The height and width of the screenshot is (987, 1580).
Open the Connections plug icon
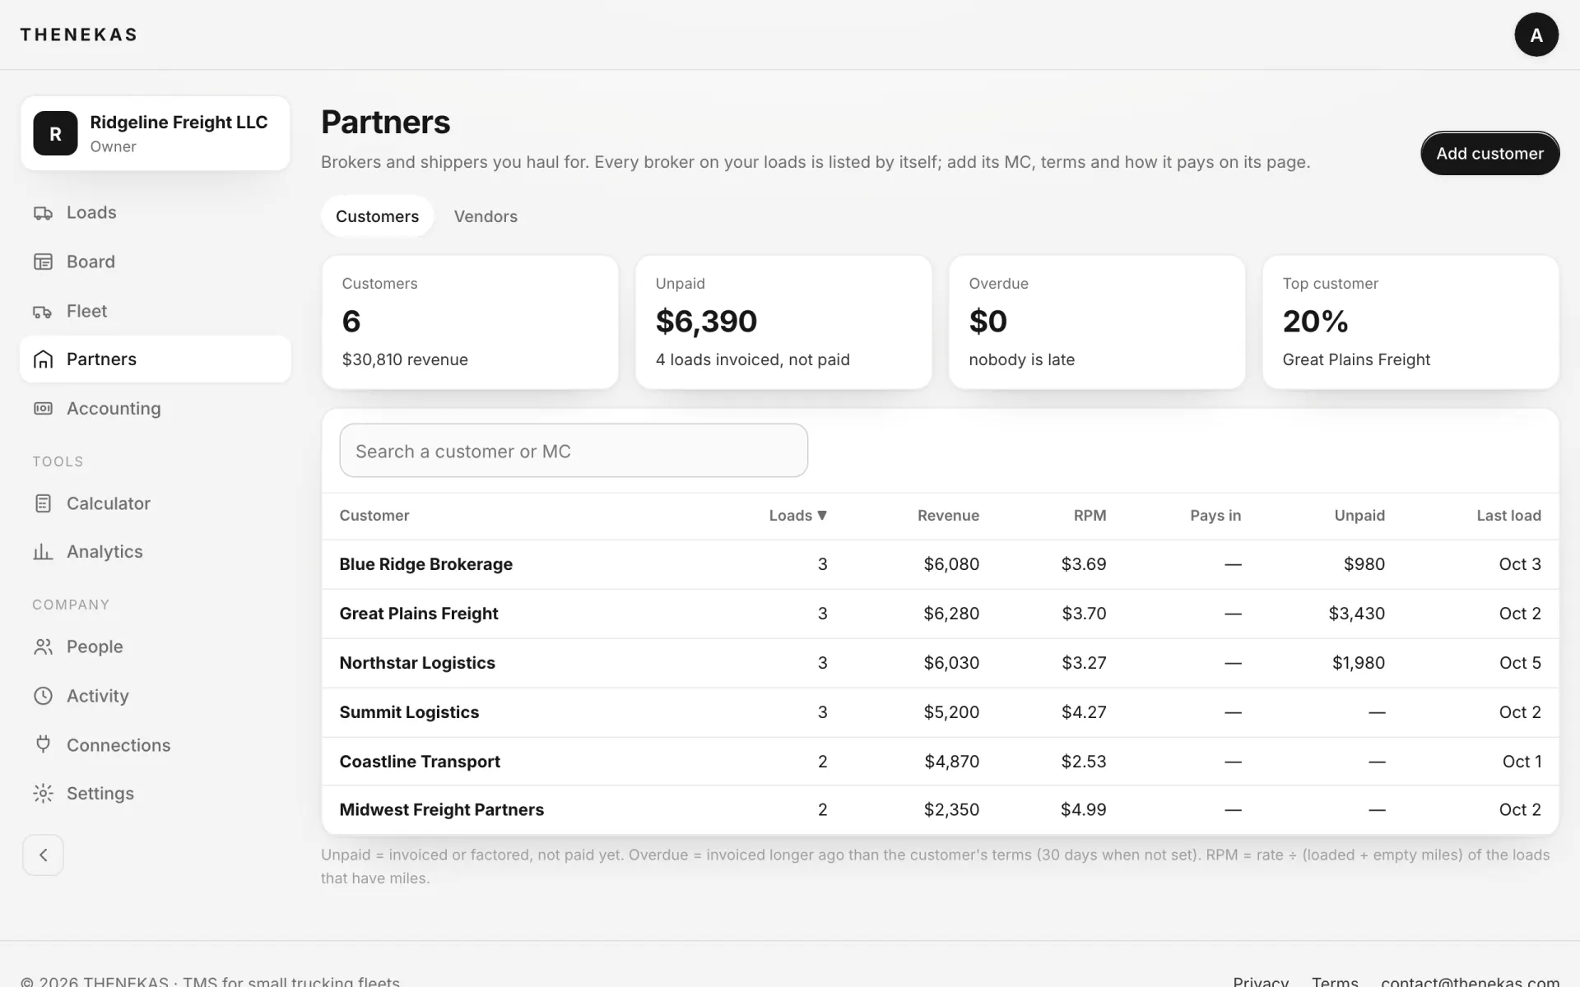point(43,744)
